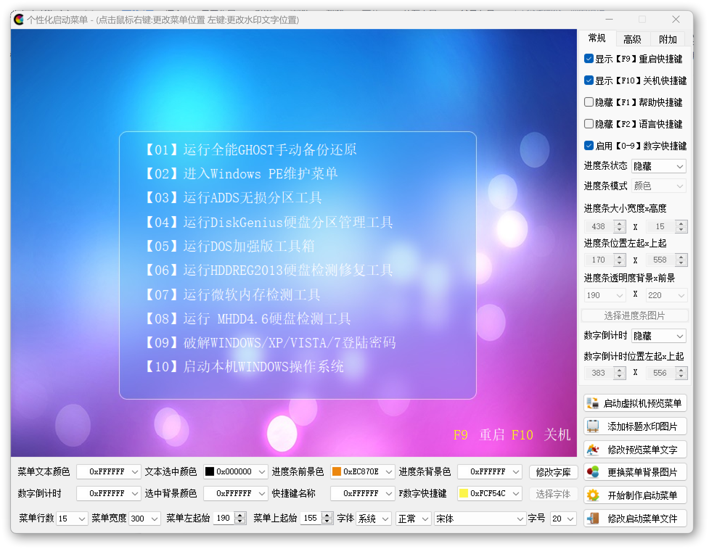Click menu item 【04】运行DiskGenius硬盘分区管理工具
Screen dimensions: 709x549
point(269,222)
